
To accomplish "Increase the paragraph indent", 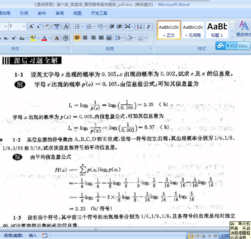I will click(x=119, y=26).
